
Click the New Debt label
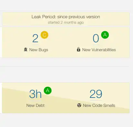(35, 106)
